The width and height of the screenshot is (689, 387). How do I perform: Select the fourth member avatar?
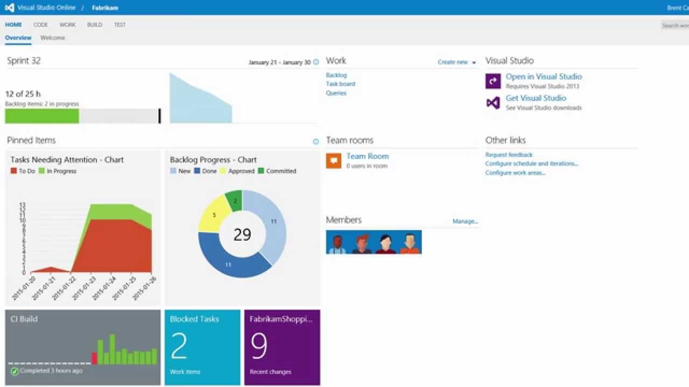[410, 242]
